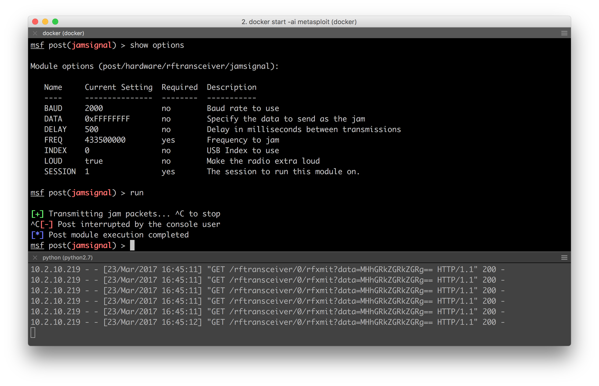The width and height of the screenshot is (599, 386).
Task: Click the empty cursor in python pane
Action: coord(33,333)
